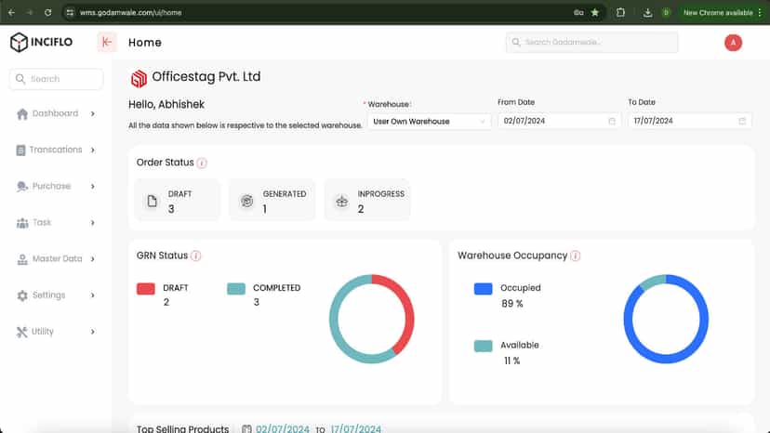Click the INPROGRESS order status card
Viewport: 770px width, 433px height.
(x=367, y=201)
